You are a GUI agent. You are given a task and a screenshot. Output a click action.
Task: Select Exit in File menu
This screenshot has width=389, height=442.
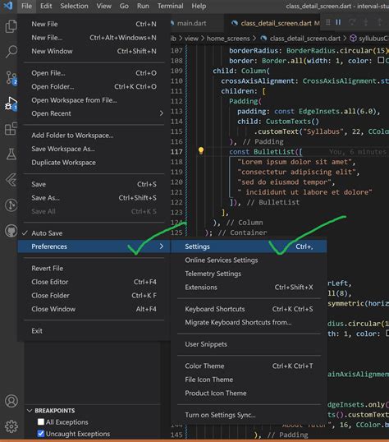(94, 330)
